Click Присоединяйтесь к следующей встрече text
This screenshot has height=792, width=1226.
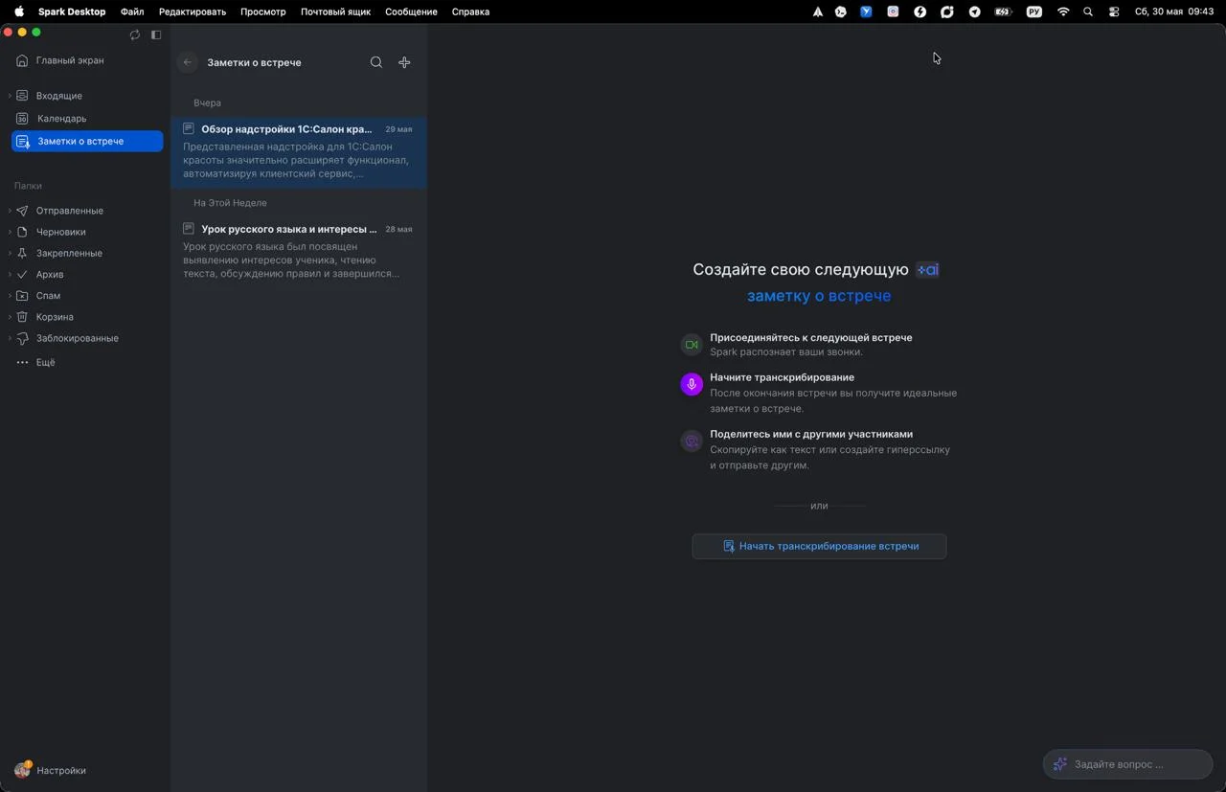810,337
